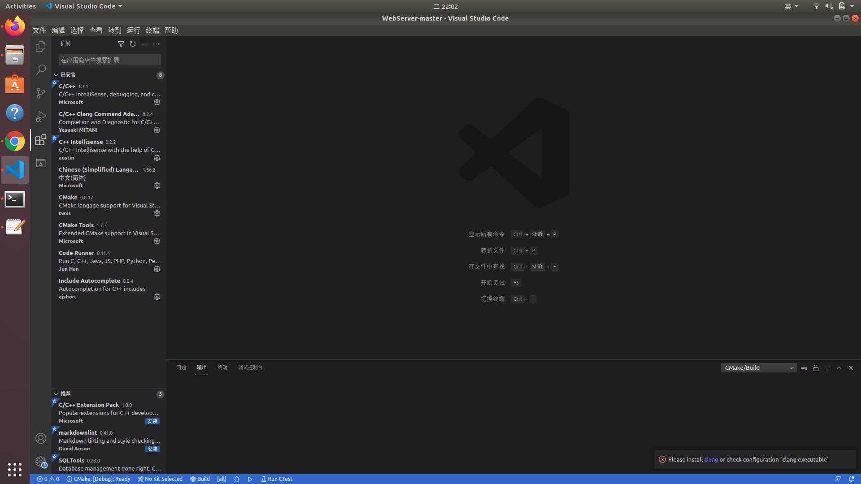
Task: Click the Run and Debug sidebar icon
Action: (40, 117)
